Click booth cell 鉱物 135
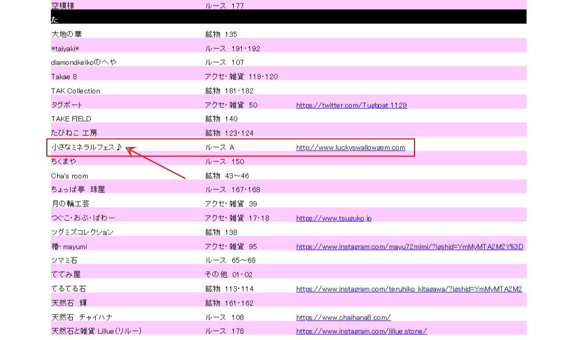Viewport: 580px width, 340px height. (221, 35)
